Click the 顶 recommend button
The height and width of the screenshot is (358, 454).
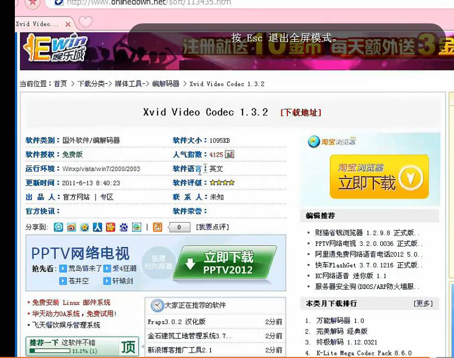click(x=128, y=347)
